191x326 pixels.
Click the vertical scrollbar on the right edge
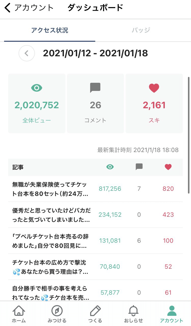point(189,135)
